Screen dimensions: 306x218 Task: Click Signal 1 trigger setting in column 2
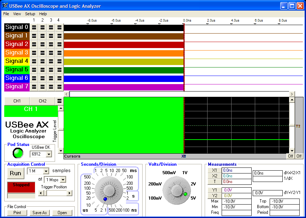(x=43, y=36)
